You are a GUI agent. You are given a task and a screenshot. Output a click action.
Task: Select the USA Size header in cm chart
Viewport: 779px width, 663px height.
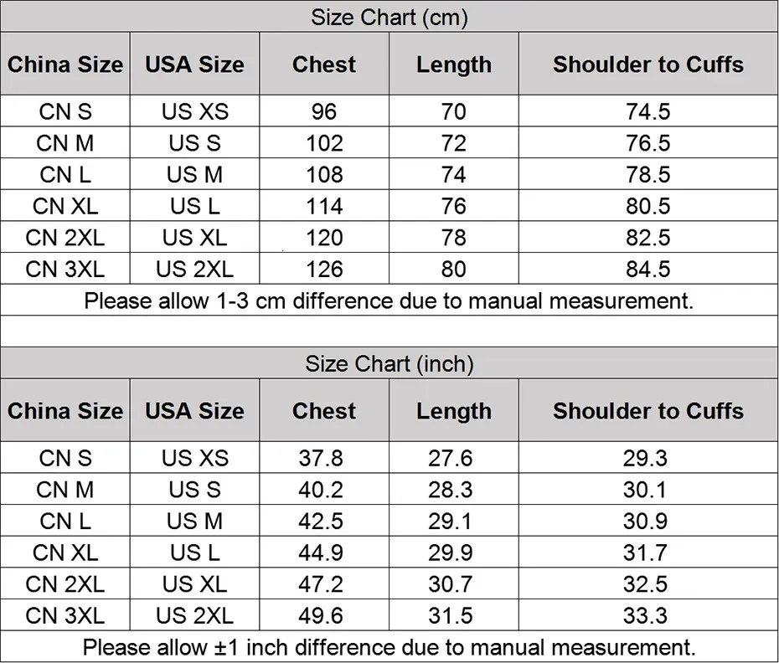coord(194,64)
